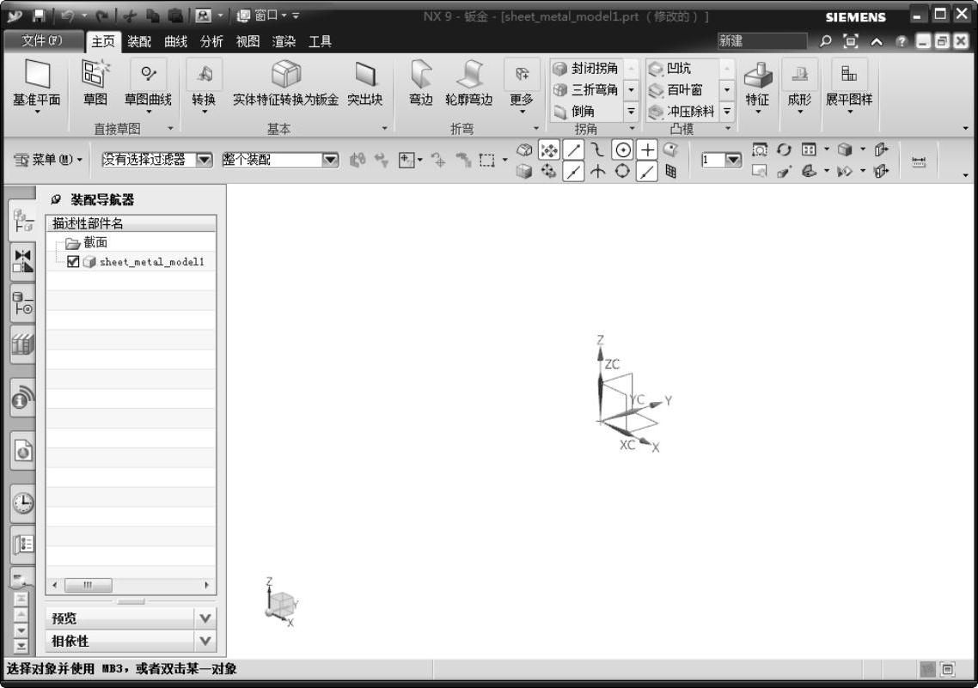Click the command finder field showing 新建

pyautogui.click(x=761, y=41)
